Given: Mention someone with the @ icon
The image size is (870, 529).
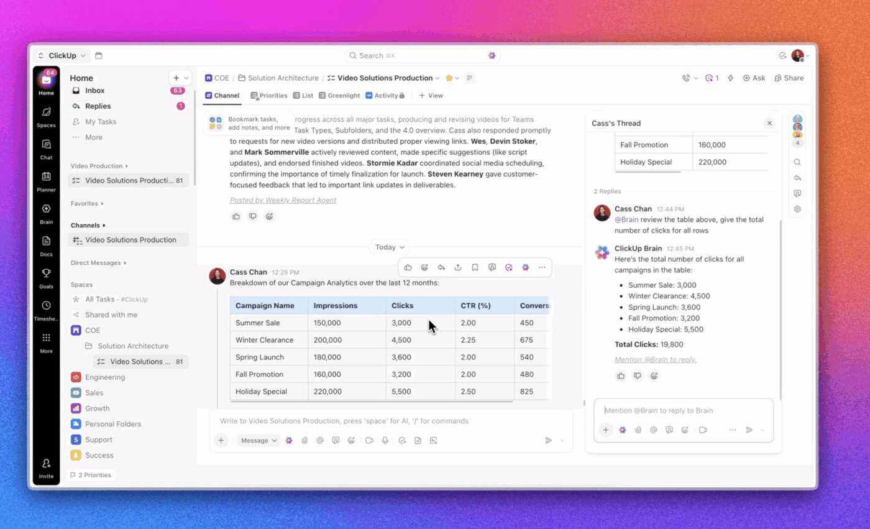Looking at the screenshot, I should (x=320, y=440).
